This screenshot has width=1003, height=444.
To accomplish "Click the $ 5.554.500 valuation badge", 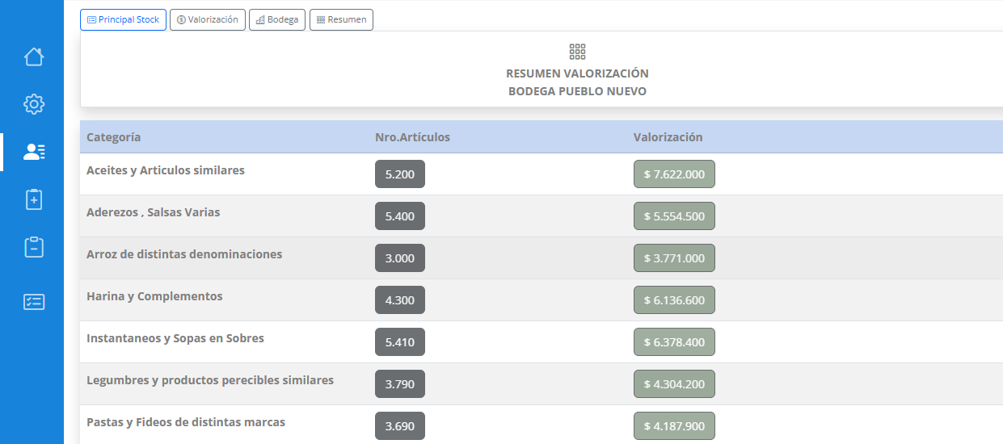I will (x=674, y=216).
